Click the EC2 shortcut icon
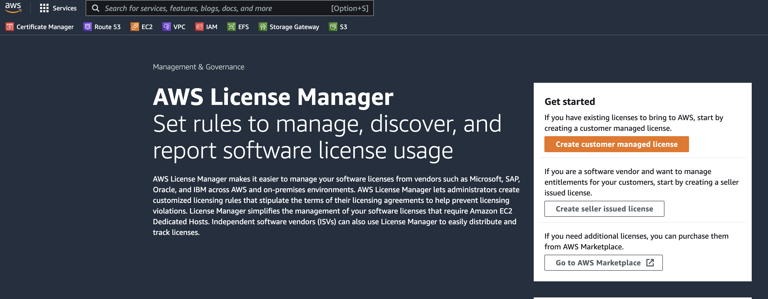 coord(134,27)
